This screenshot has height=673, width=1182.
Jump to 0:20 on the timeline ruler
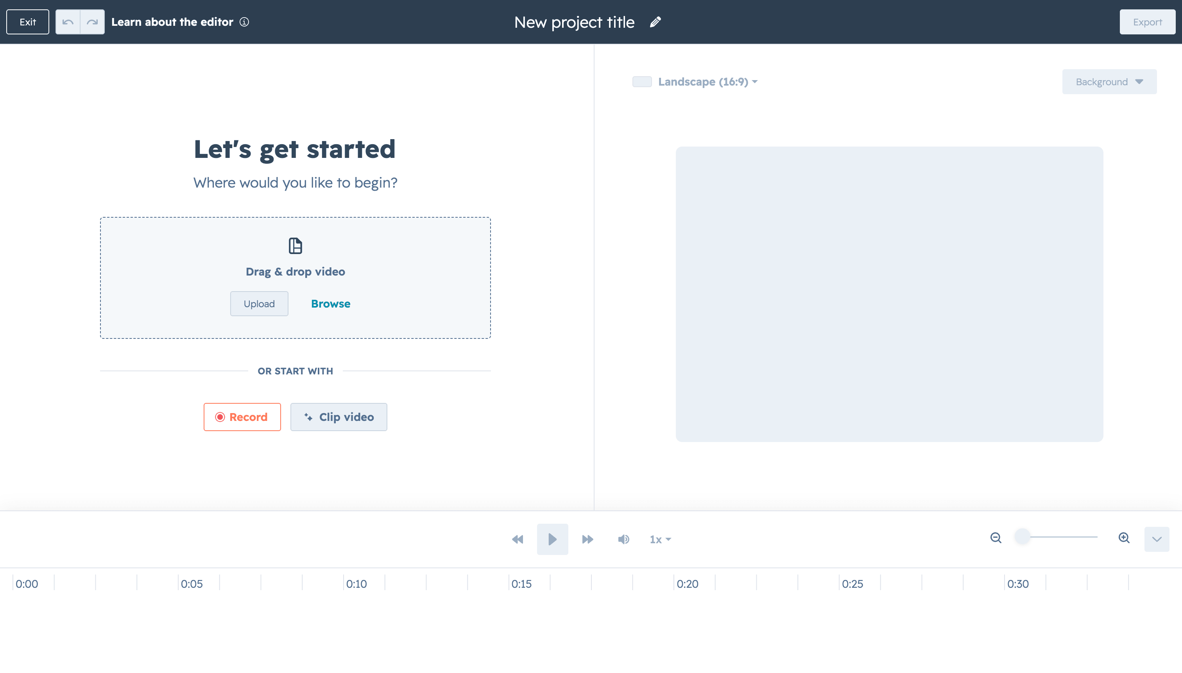tap(688, 584)
